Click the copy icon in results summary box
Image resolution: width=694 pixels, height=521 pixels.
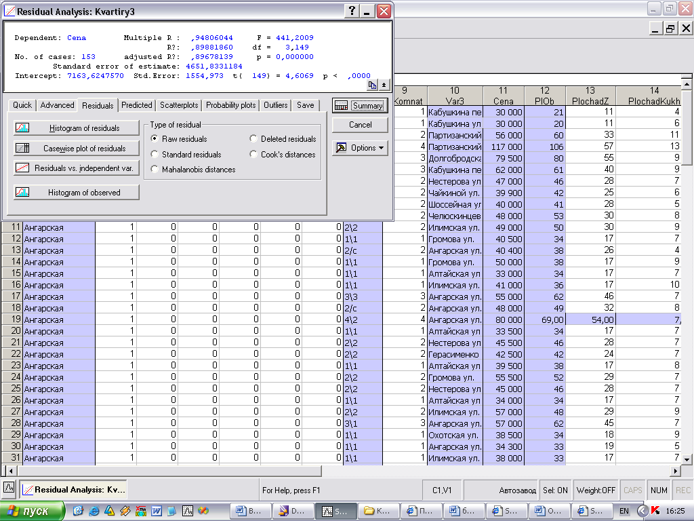(373, 85)
